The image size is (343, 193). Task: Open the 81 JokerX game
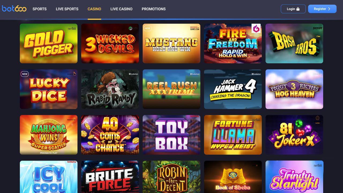click(294, 135)
